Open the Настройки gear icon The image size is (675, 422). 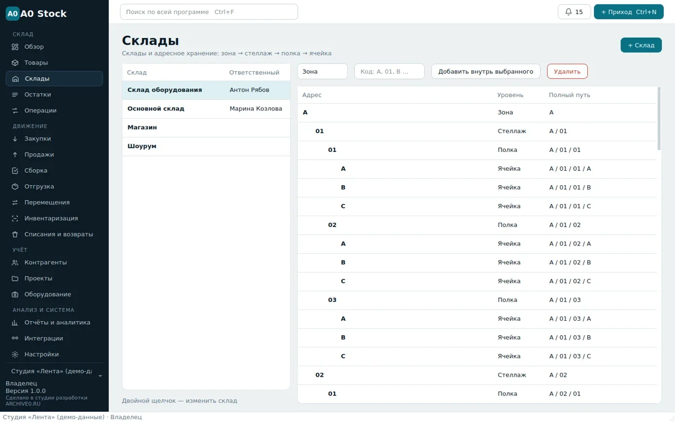tap(15, 354)
